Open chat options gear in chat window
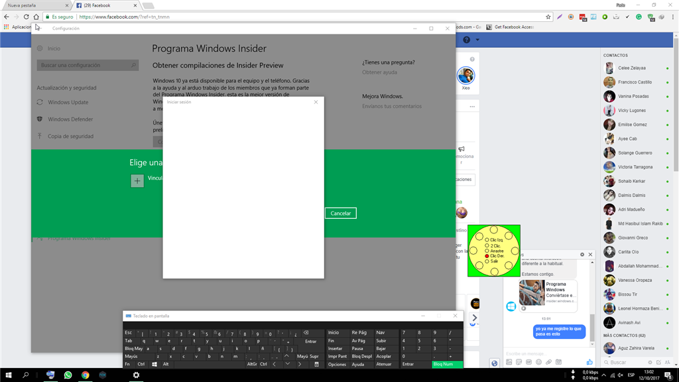 pyautogui.click(x=582, y=255)
